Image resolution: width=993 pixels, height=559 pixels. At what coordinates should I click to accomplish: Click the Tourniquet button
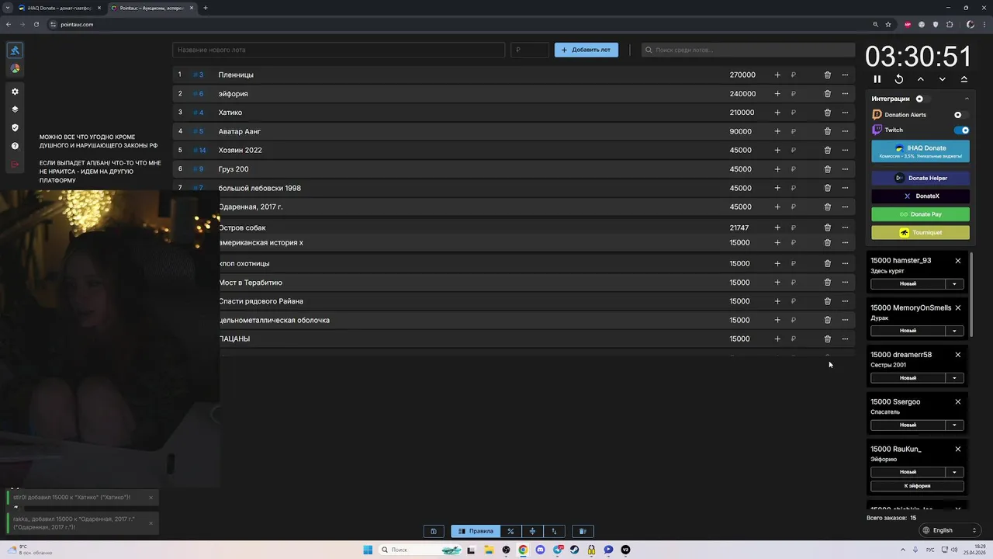[x=920, y=232]
